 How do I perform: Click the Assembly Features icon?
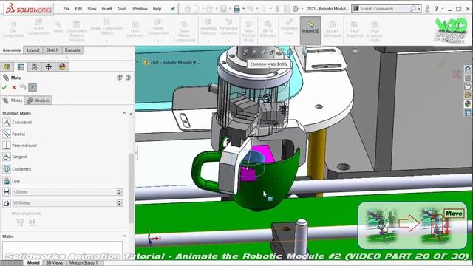click(x=208, y=27)
